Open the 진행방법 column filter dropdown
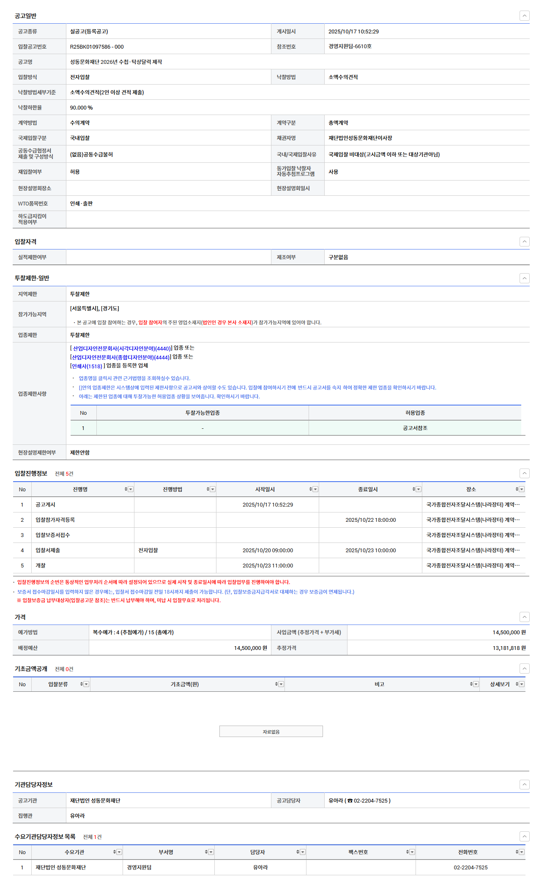Screen dimensions: 539x896 (213, 489)
